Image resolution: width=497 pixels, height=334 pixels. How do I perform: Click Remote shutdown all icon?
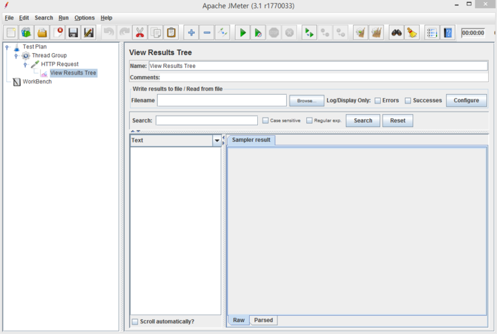(x=341, y=33)
